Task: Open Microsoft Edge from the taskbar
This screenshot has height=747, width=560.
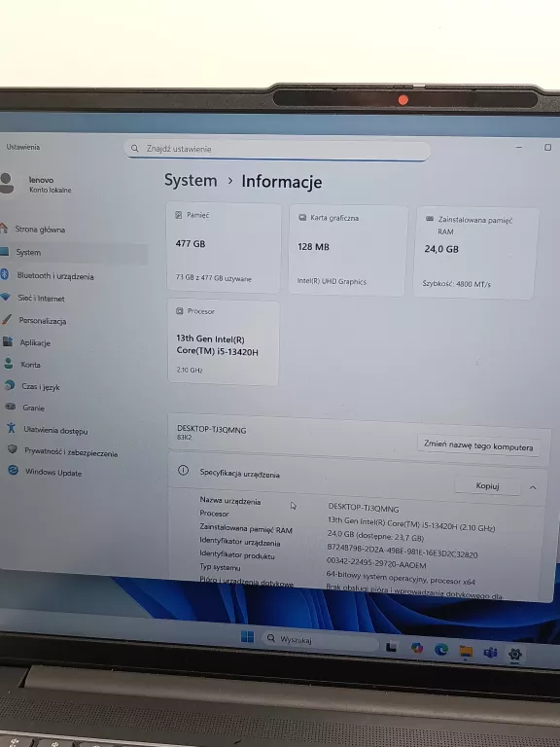Action: (441, 650)
